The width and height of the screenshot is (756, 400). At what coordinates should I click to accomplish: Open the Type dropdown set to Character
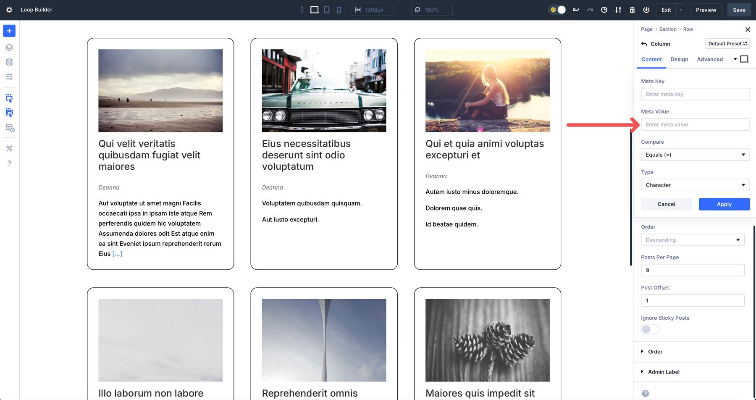(x=695, y=185)
